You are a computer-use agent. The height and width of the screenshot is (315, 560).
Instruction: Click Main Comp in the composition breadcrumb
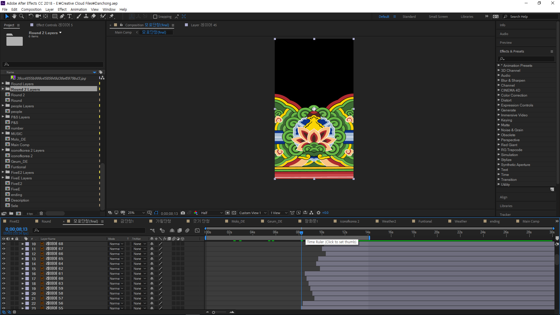pos(123,32)
